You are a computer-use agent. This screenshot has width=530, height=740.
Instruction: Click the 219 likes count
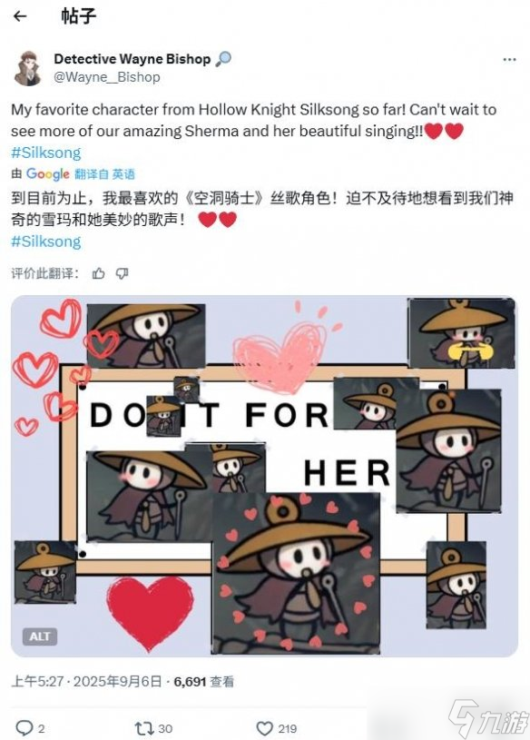point(287,729)
